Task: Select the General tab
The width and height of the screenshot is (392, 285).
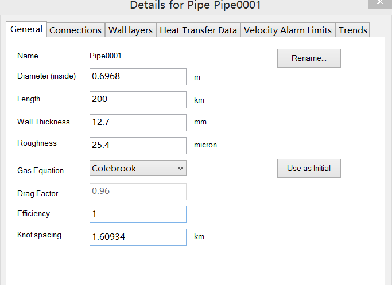Action: (x=26, y=29)
